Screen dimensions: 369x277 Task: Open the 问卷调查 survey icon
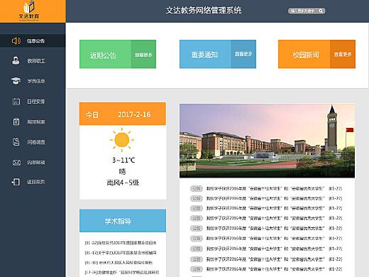(x=16, y=142)
